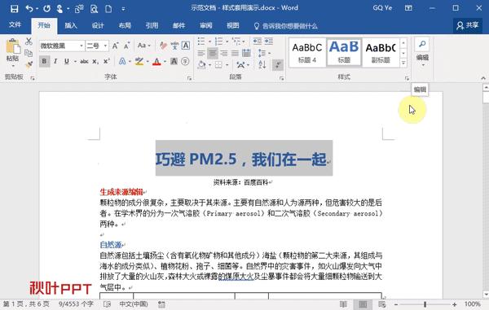
Task: Clear all formatting with the eraser icon
Action: pos(163,46)
